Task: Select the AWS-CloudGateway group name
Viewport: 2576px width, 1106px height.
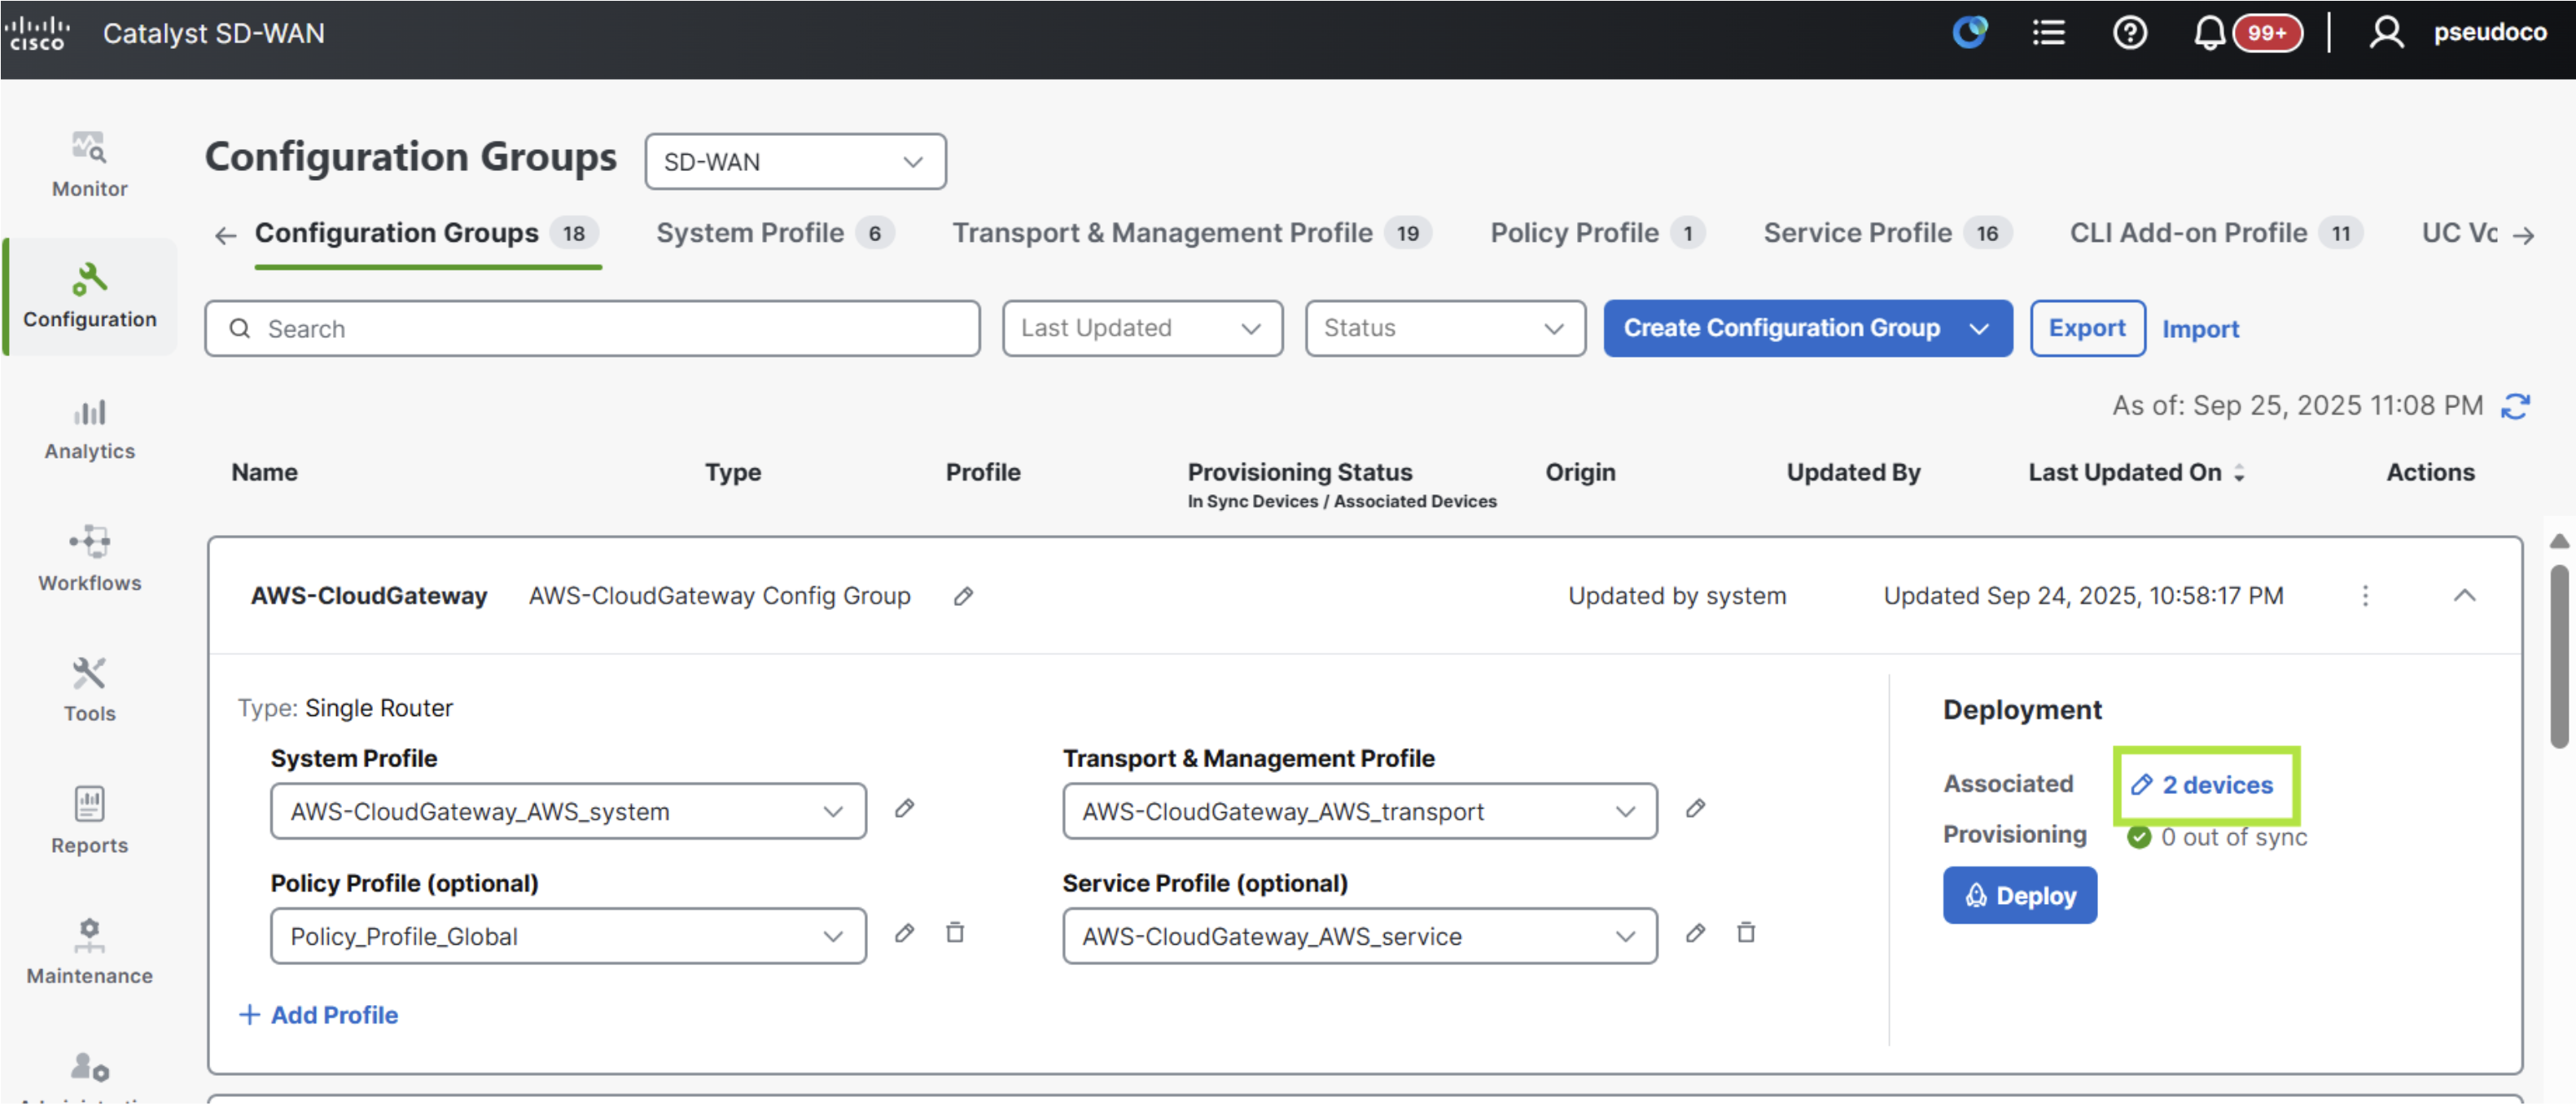Action: coord(369,597)
